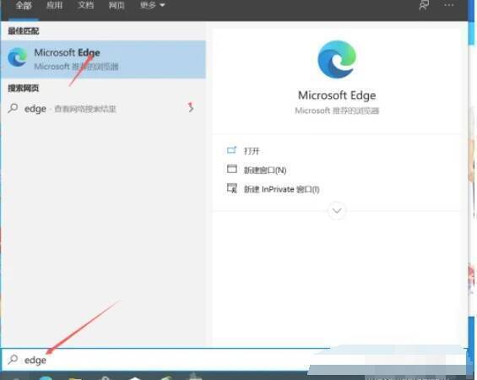Select the 全部 tab

(x=24, y=5)
